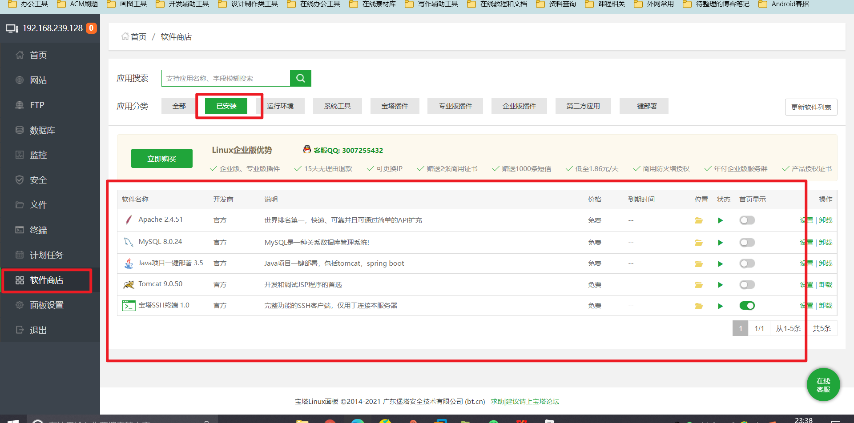
Task: Click the 立即购买 button
Action: (162, 159)
